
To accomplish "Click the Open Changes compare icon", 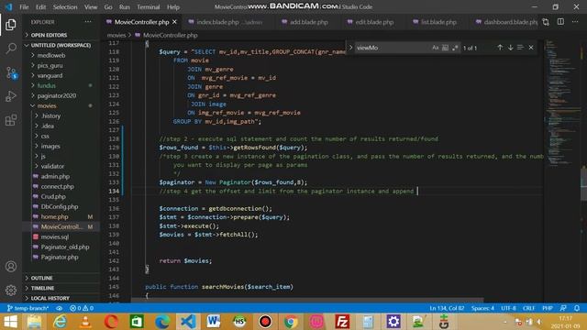I will pos(546,22).
